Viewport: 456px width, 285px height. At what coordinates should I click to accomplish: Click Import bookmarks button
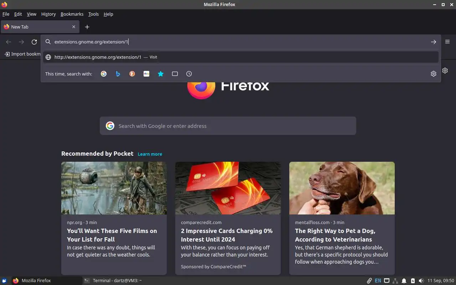[22, 54]
